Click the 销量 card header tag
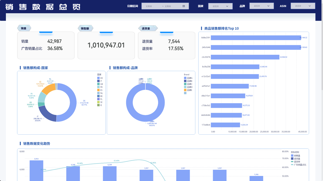The width and height of the screenshot is (323, 181). pyautogui.click(x=24, y=28)
